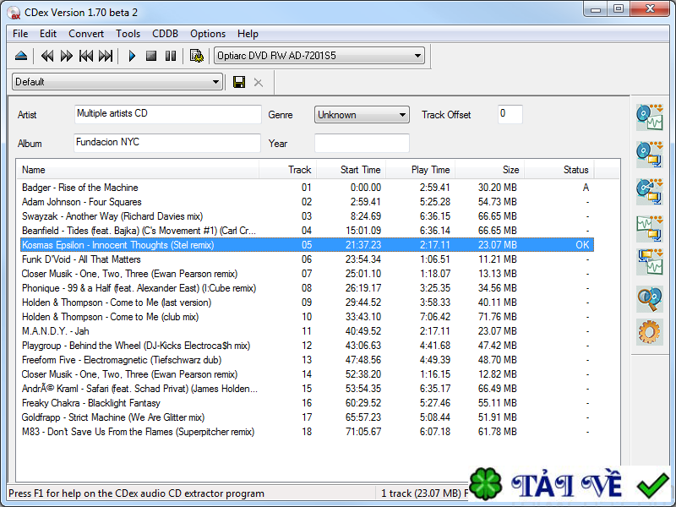Select track Goldfrapp - Strict Machine
The height and width of the screenshot is (507, 676).
click(x=113, y=417)
